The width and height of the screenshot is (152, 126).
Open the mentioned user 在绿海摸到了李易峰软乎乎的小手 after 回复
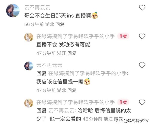pyautogui.click(x=88, y=73)
